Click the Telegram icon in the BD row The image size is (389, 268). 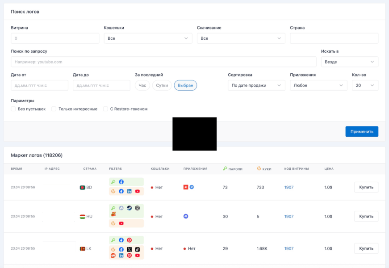pos(192,187)
